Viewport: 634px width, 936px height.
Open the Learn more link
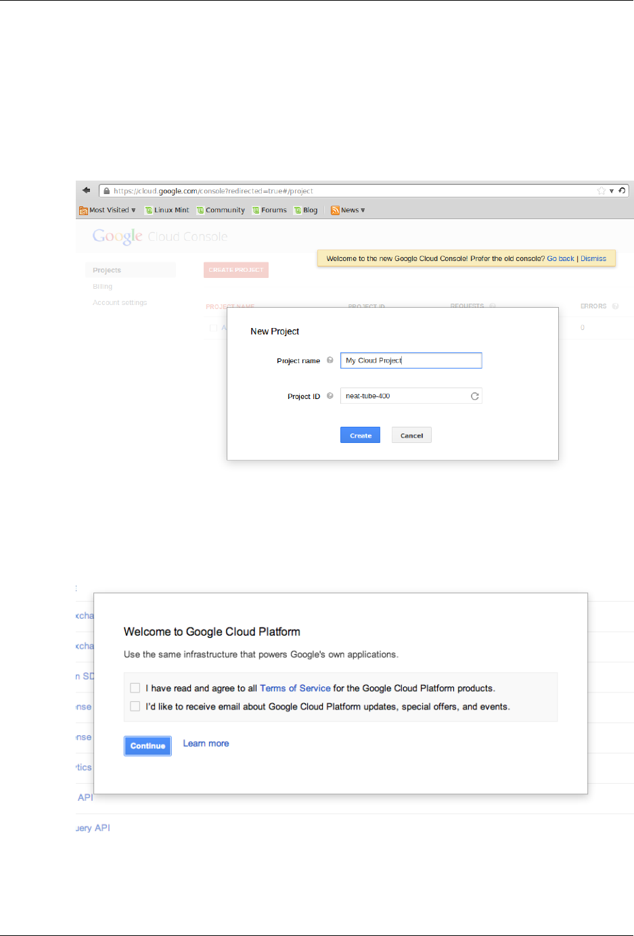click(206, 743)
